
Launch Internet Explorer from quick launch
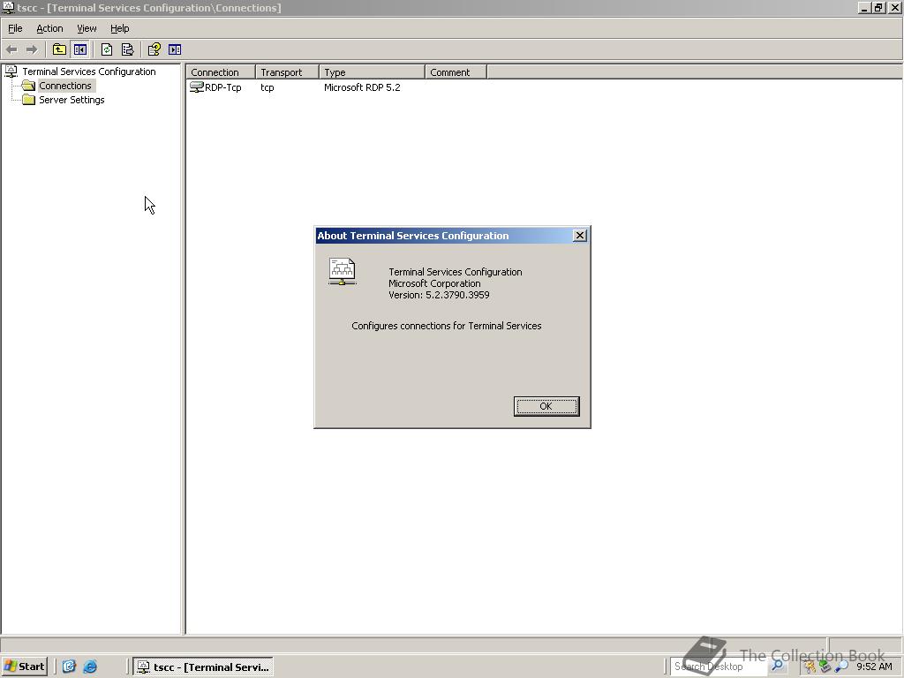click(90, 667)
